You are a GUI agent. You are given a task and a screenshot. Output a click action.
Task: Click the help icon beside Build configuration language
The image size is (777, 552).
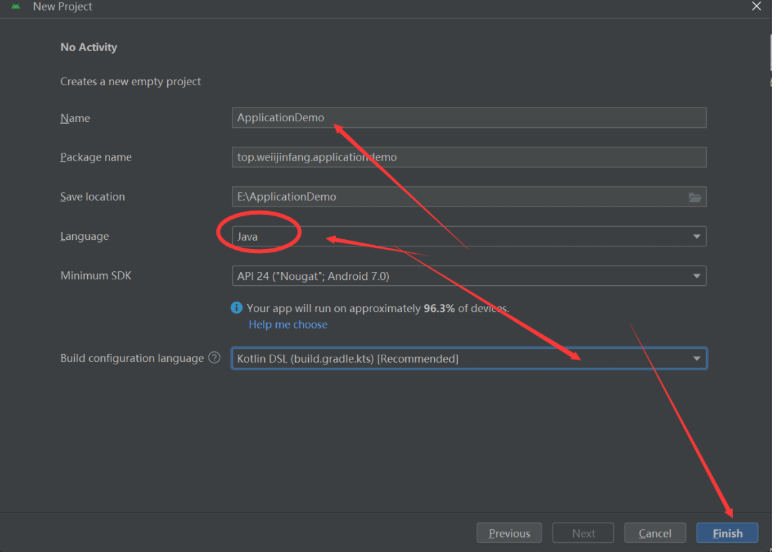(x=214, y=358)
